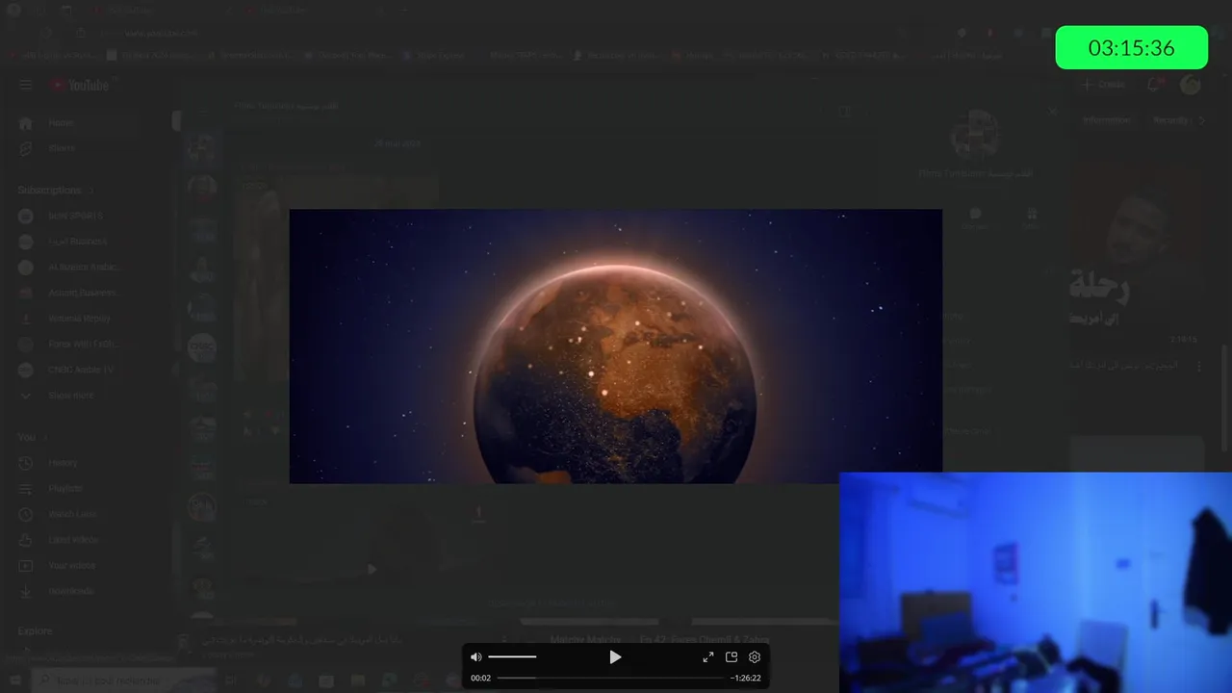Open Liked videos in the sidebar
The height and width of the screenshot is (693, 1232).
click(73, 540)
